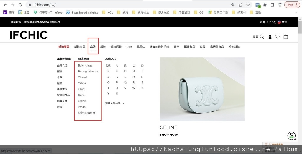This screenshot has height=154, width=302.
Task: Open the wishlist heart icon
Action: click(x=278, y=37)
